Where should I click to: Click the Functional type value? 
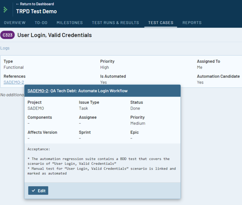tap(14, 68)
